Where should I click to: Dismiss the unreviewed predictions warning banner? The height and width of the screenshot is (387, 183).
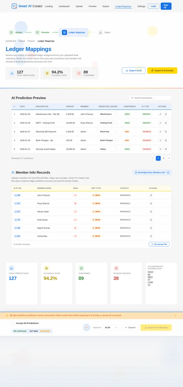click(176, 315)
